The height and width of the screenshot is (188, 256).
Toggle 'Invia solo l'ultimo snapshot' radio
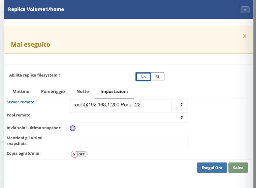coord(73,128)
